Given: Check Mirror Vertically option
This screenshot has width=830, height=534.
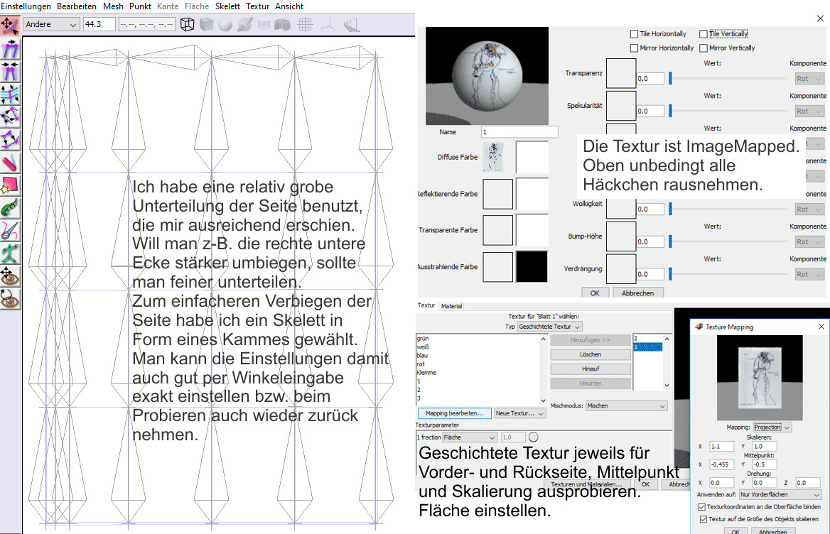Looking at the screenshot, I should coord(704,48).
